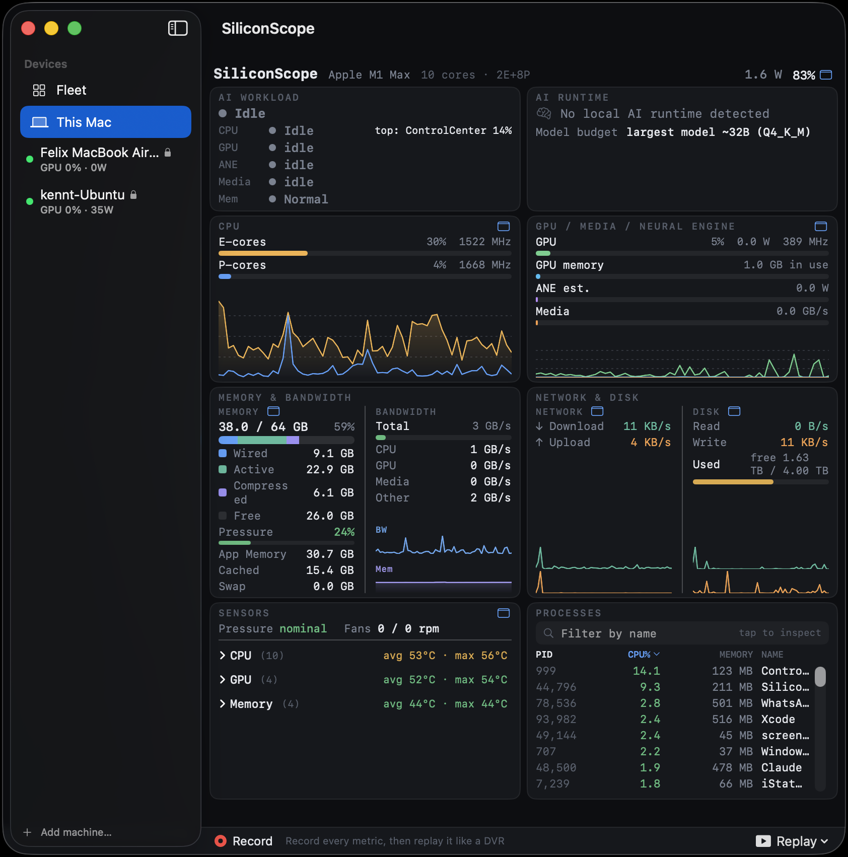The image size is (848, 857).
Task: Sort processes by CPU% column
Action: pos(643,654)
